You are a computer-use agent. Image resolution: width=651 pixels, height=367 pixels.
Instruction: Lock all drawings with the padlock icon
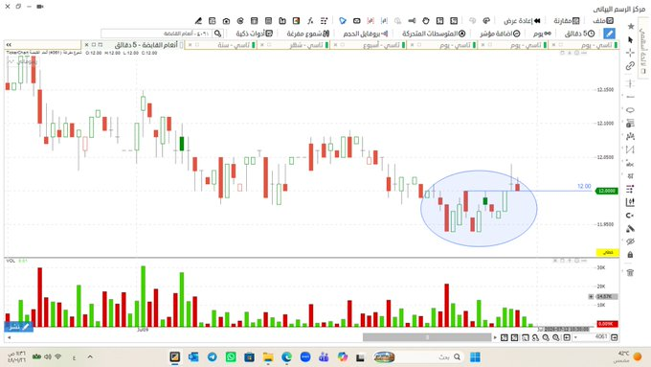(x=630, y=254)
